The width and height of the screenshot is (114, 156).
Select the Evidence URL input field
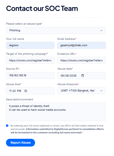[x=82, y=60]
